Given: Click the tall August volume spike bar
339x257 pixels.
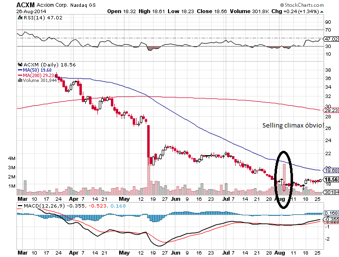Looking at the screenshot, I should [x=284, y=179].
